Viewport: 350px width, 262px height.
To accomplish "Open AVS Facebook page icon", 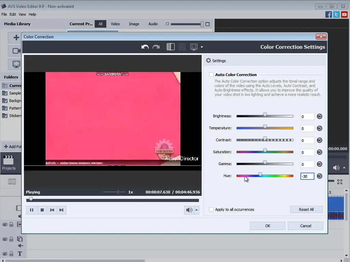I will click(x=328, y=14).
